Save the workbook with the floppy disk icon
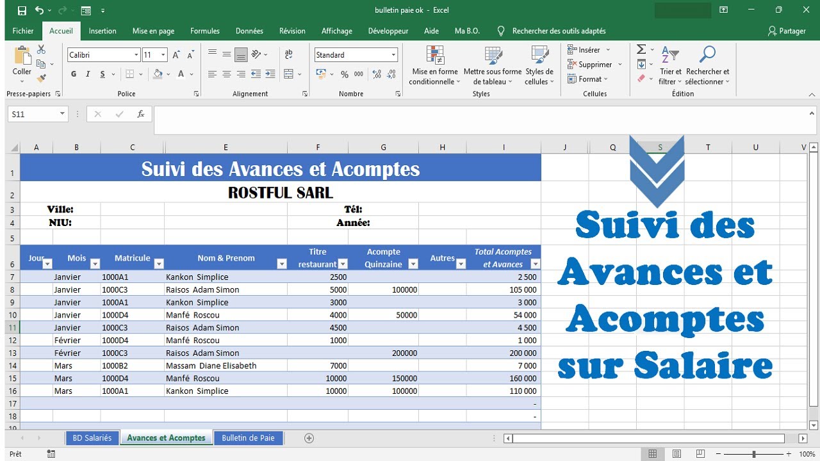 tap(22, 10)
